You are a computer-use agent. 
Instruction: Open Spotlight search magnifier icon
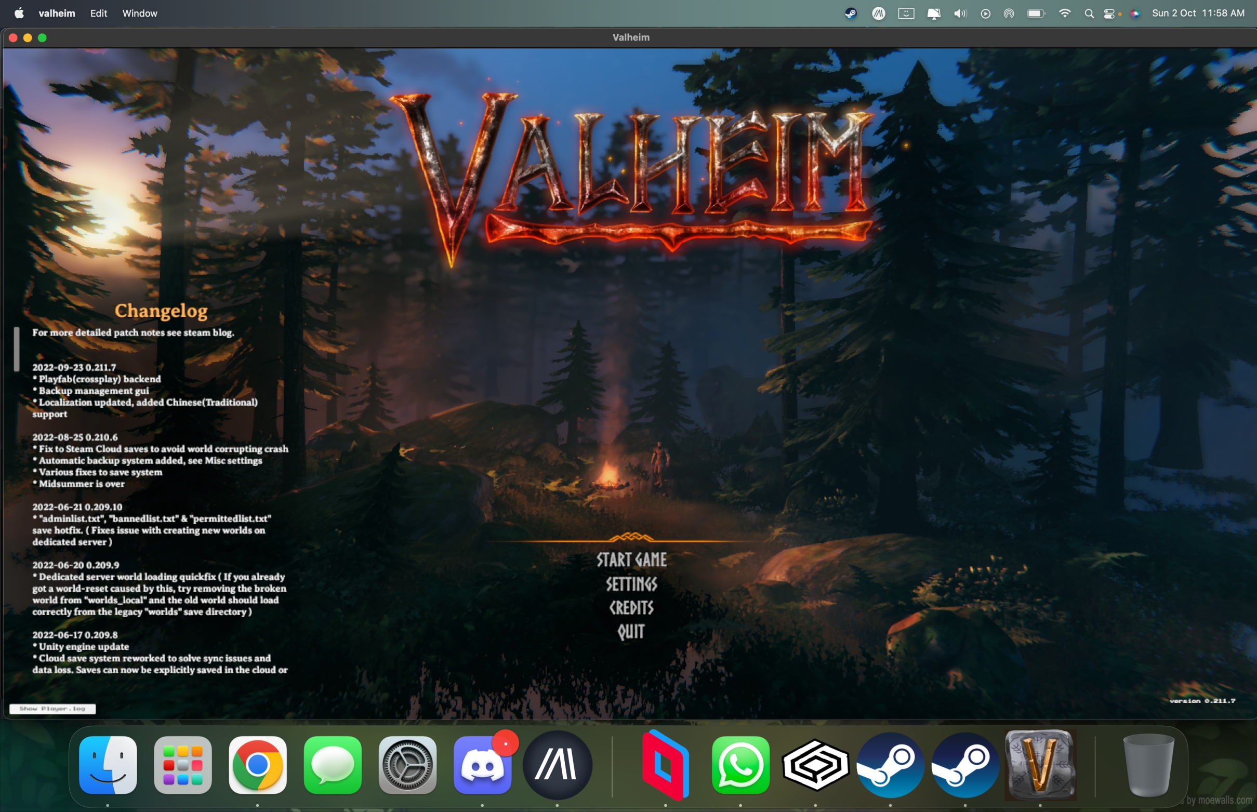point(1089,13)
